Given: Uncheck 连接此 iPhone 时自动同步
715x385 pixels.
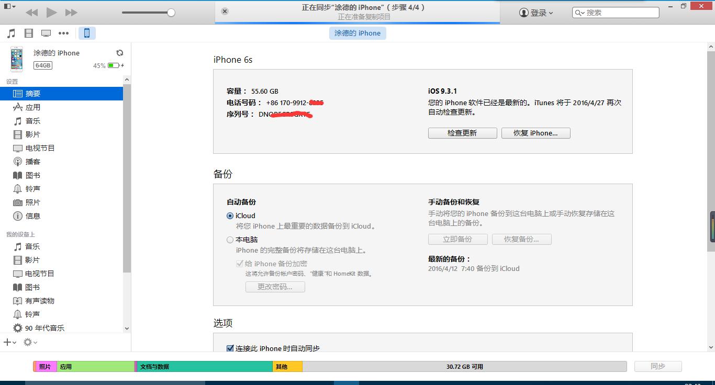Looking at the screenshot, I should pyautogui.click(x=230, y=348).
